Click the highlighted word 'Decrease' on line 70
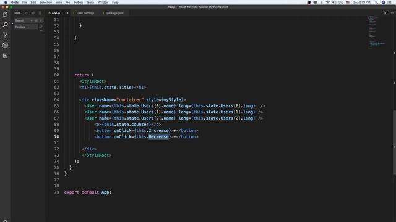Image resolution: width=396 pixels, height=222 pixels. [x=158, y=137]
